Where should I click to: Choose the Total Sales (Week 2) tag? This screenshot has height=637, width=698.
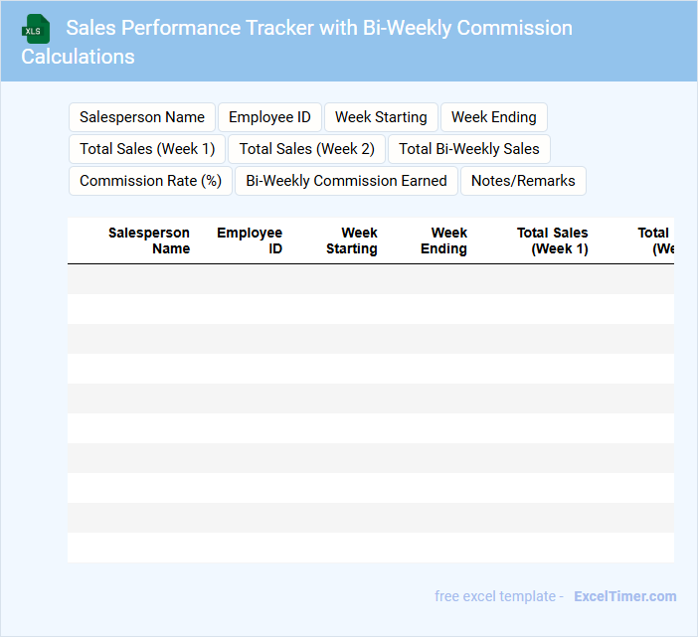coord(306,149)
